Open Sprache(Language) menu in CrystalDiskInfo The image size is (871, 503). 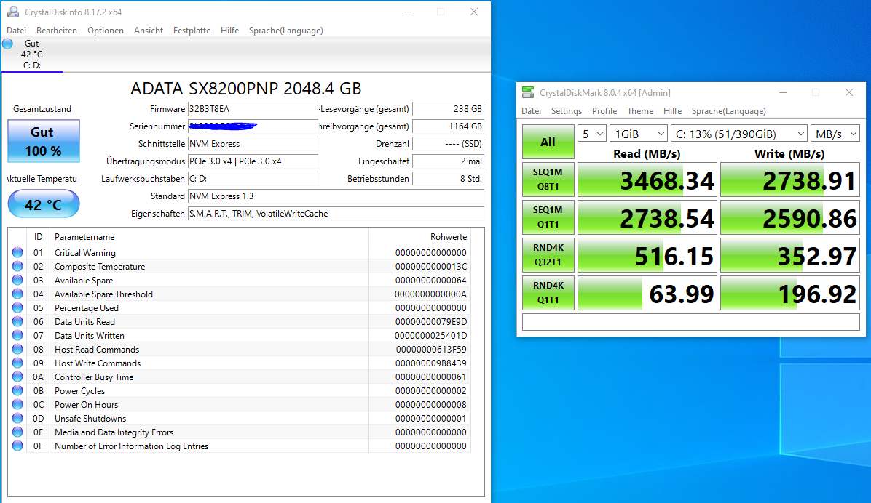pyautogui.click(x=286, y=31)
